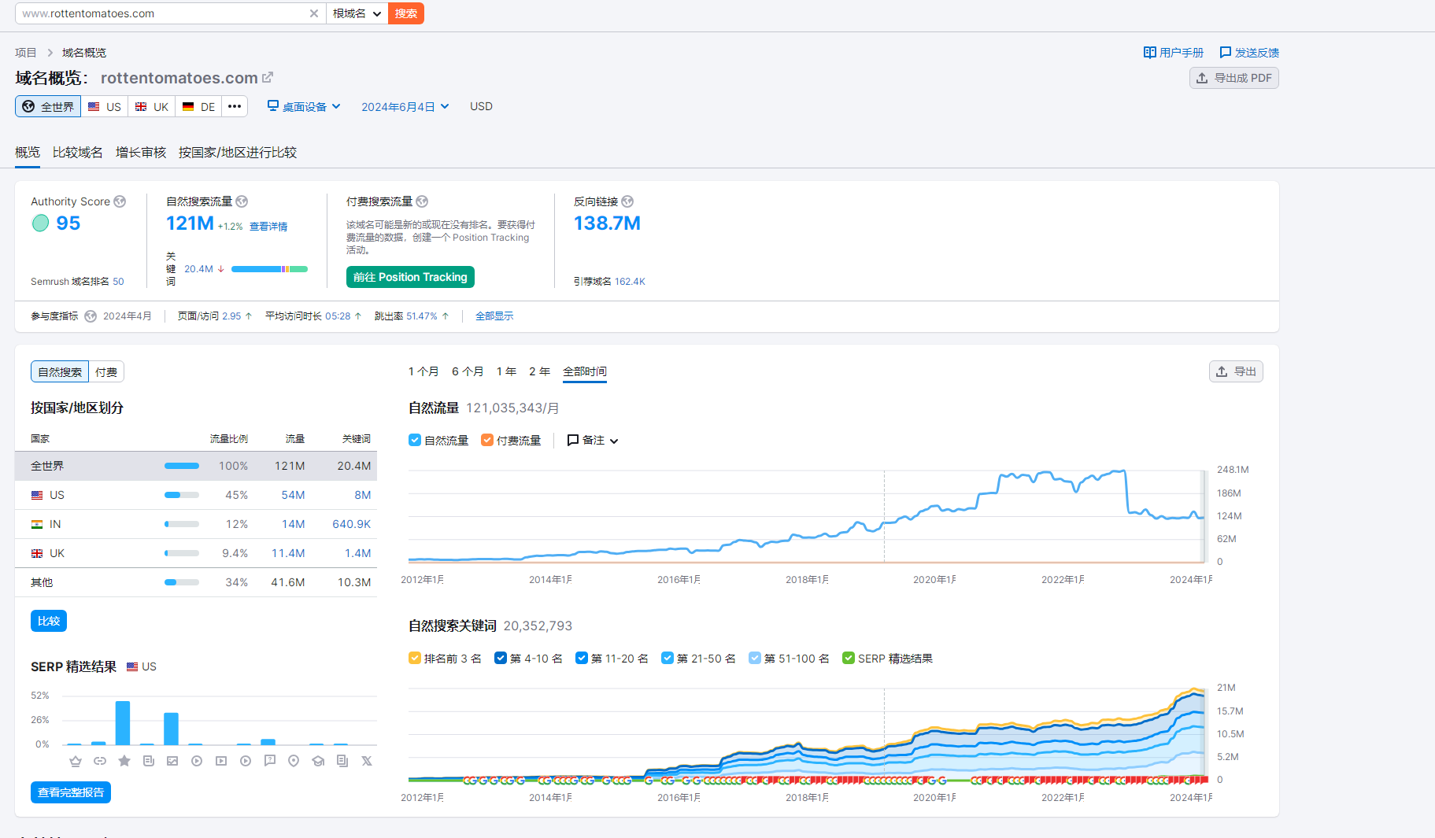This screenshot has width=1435, height=838.
Task: Select the sitelinks chain icon
Action: point(100,761)
